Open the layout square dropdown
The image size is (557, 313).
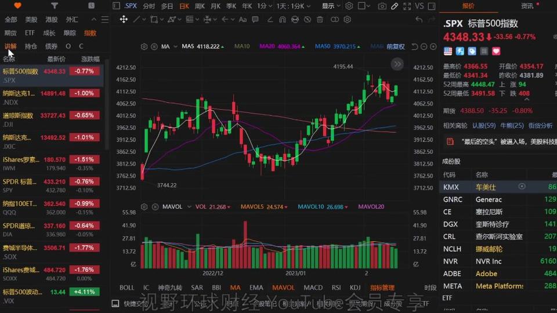click(364, 6)
